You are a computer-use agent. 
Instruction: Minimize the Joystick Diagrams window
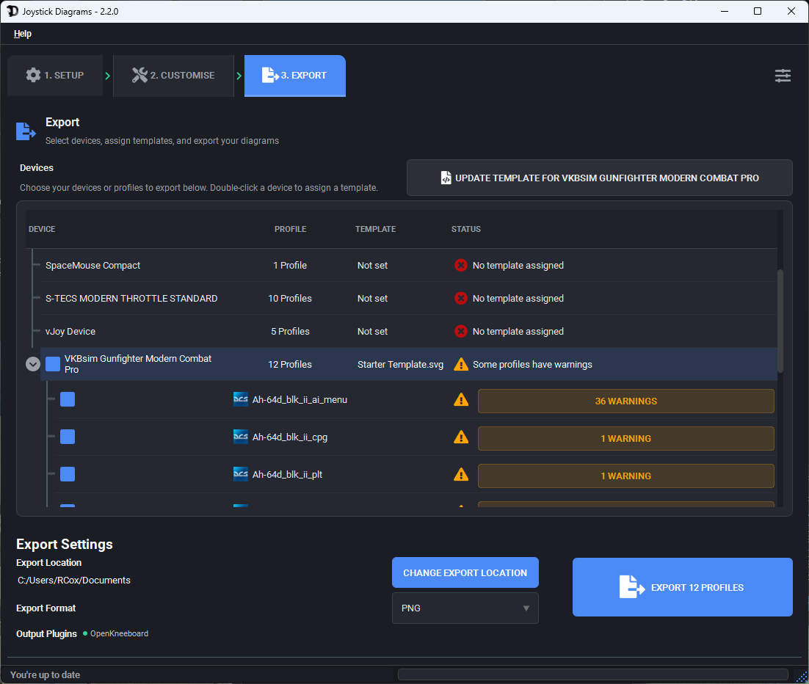(725, 11)
